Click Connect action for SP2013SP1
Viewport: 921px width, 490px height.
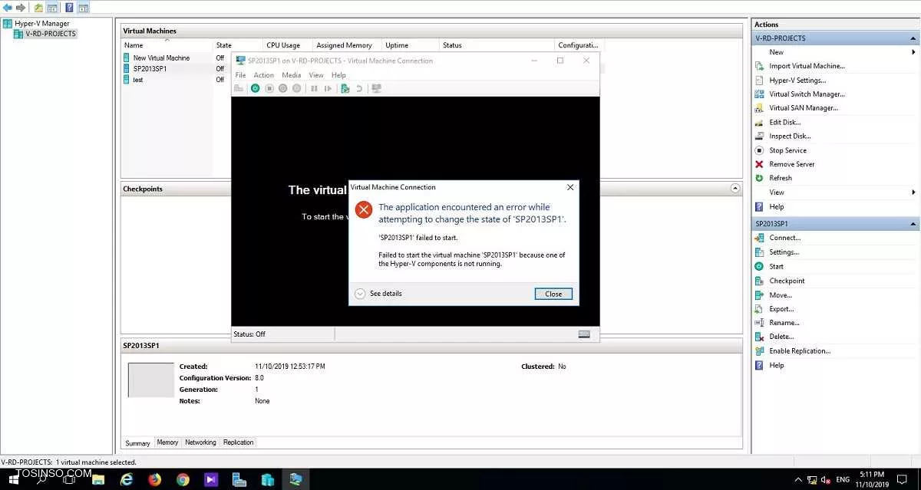click(784, 238)
